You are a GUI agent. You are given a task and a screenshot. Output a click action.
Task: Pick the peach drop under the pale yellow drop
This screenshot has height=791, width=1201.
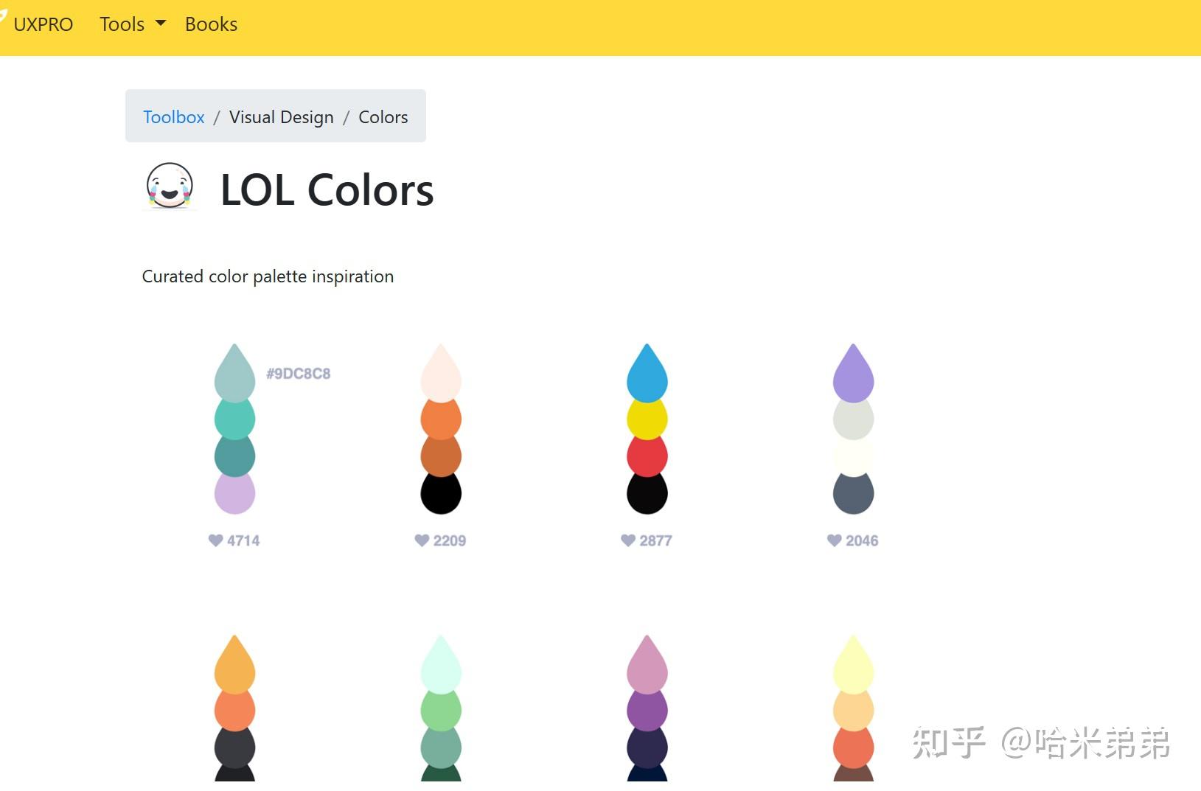pos(854,711)
